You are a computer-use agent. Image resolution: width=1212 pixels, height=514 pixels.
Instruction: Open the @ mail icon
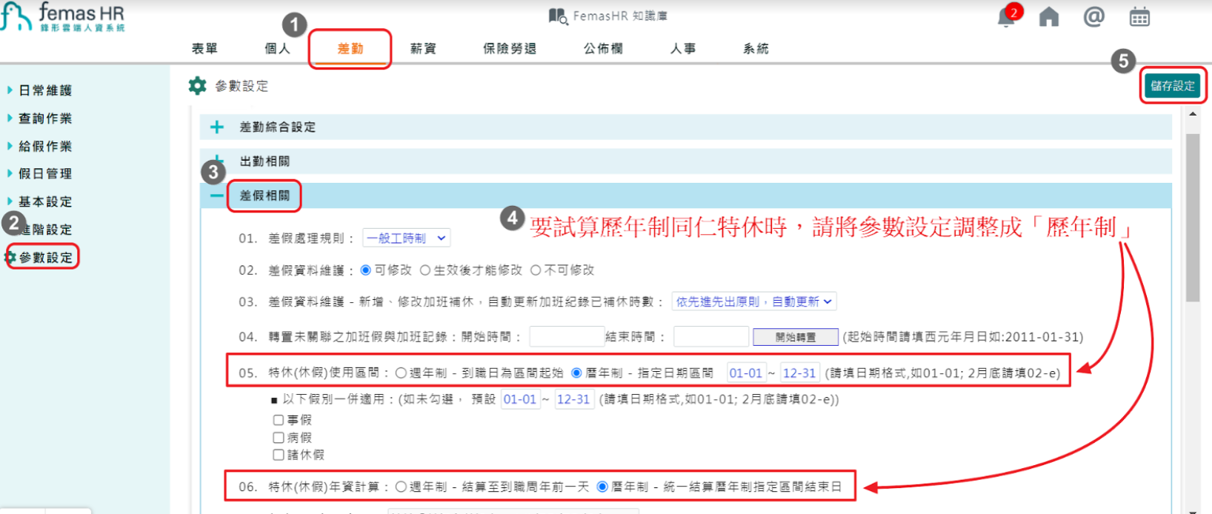pyautogui.click(x=1093, y=16)
